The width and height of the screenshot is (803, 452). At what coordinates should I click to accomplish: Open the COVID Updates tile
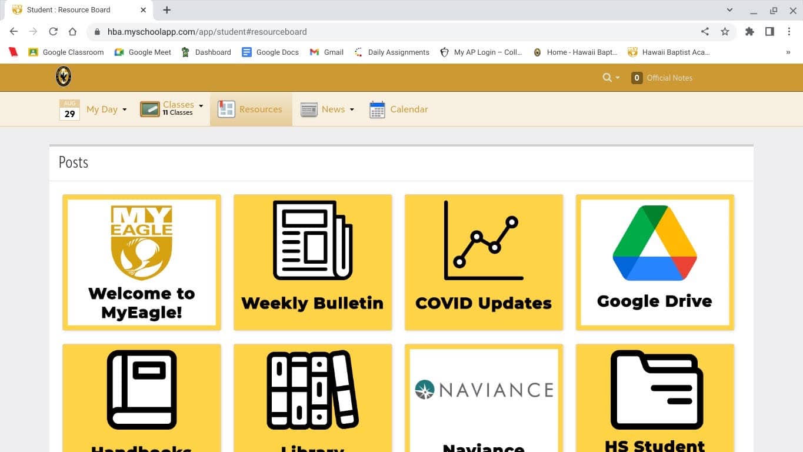(484, 262)
